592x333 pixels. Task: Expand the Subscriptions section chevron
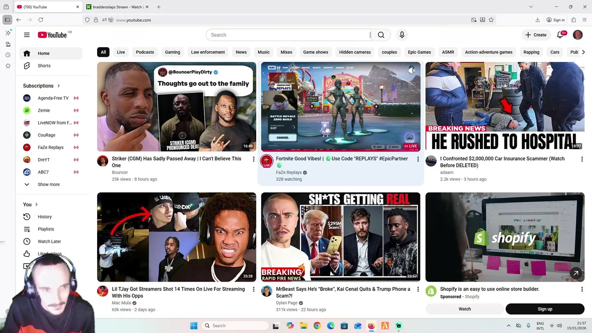pos(58,86)
